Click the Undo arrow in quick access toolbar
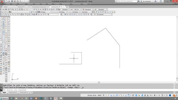 20,1
